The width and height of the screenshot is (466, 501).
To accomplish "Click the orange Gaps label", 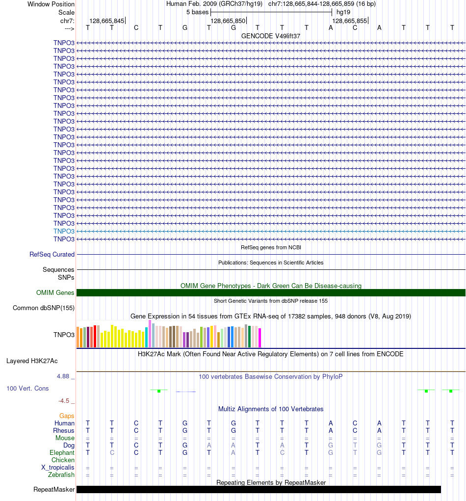I will click(67, 416).
